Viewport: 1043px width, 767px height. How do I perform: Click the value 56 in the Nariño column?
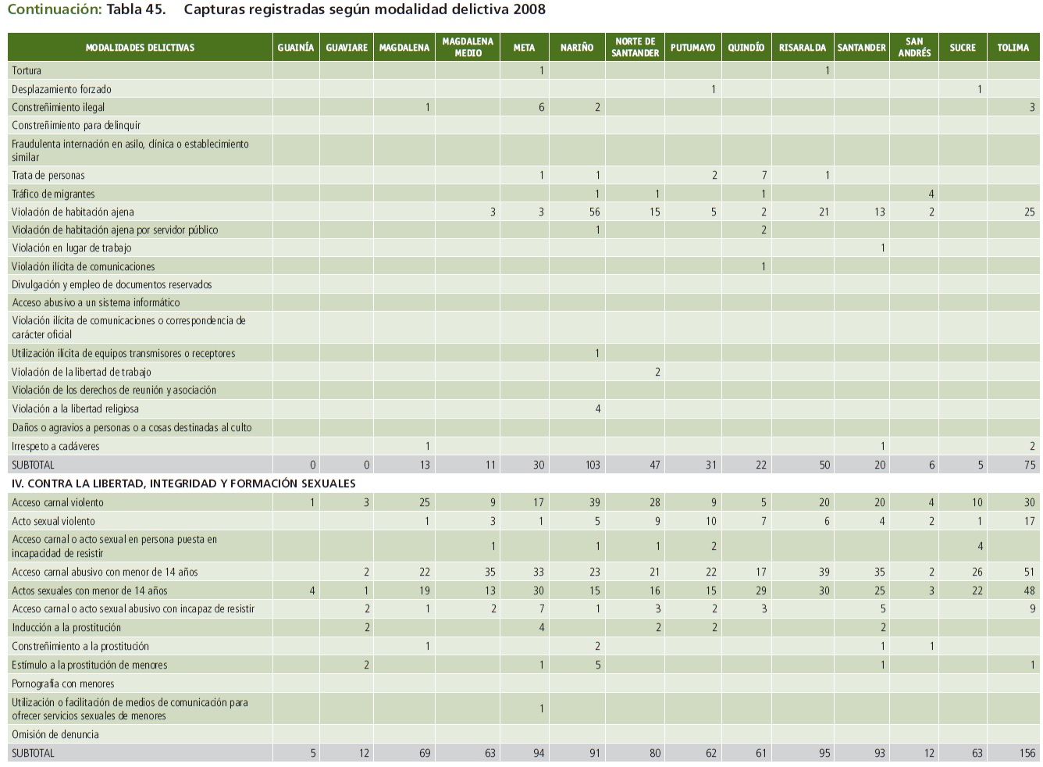tap(594, 212)
